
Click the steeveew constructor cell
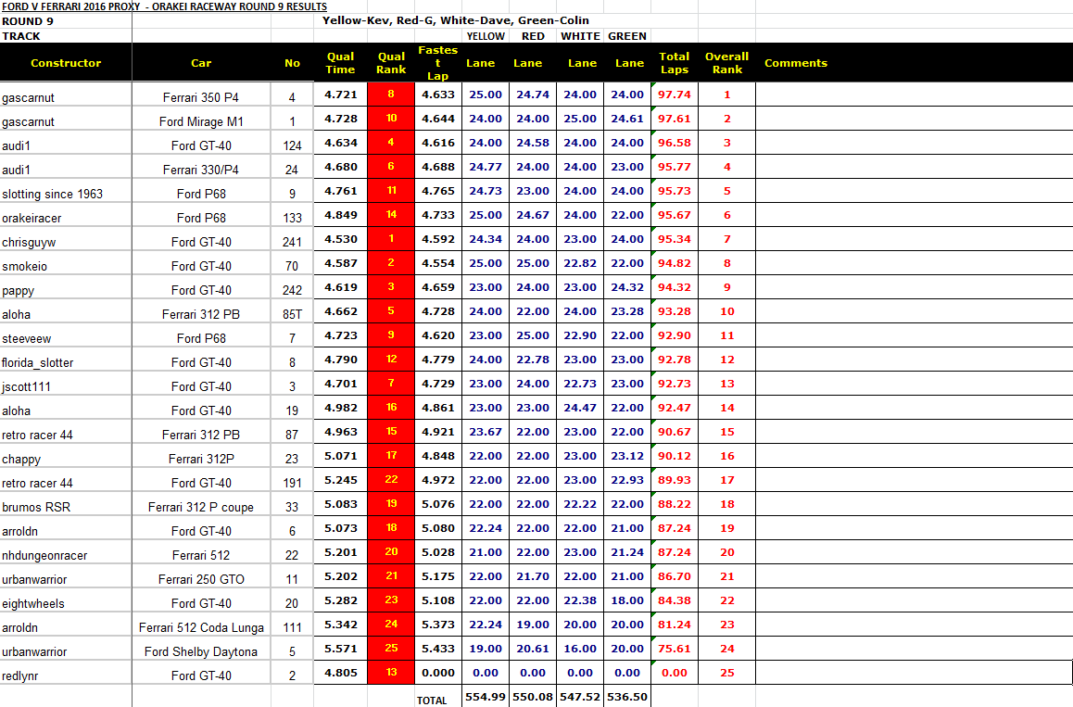coord(66,338)
